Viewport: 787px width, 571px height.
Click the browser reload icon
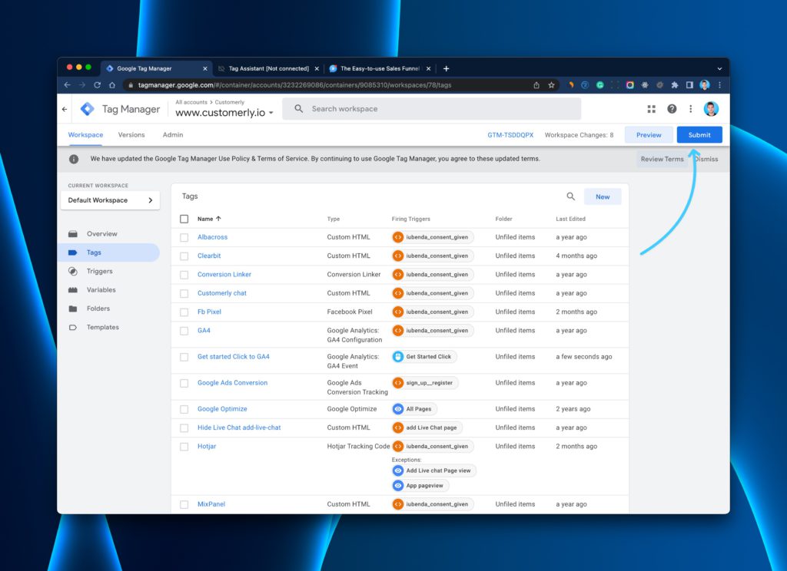[98, 85]
